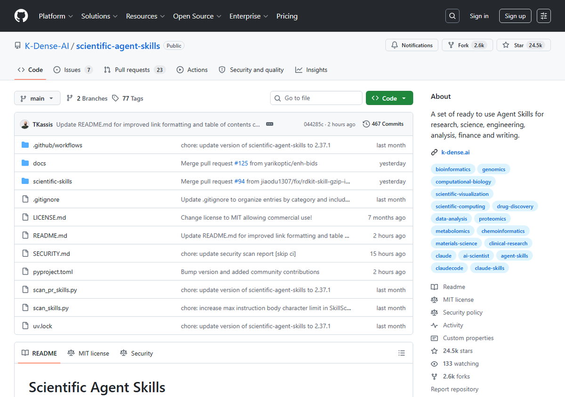Switch to the Issues tab
This screenshot has width=565, height=397.
[73, 70]
